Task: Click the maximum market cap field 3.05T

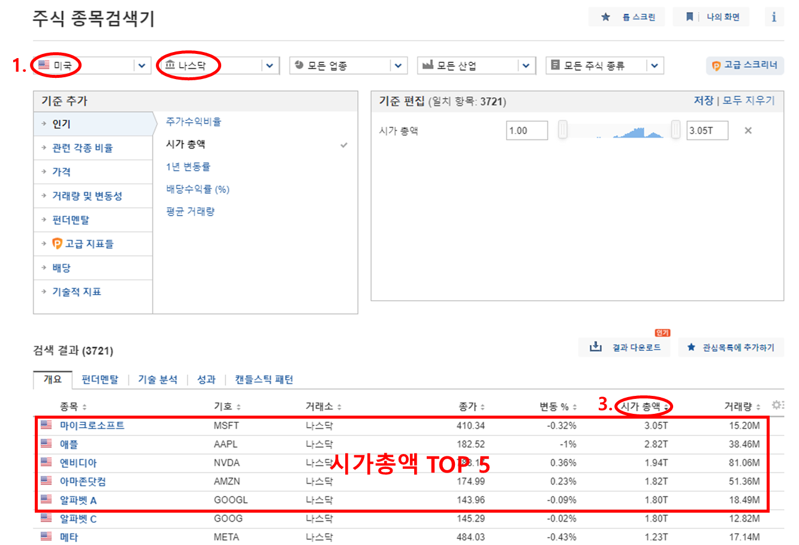Action: click(707, 131)
